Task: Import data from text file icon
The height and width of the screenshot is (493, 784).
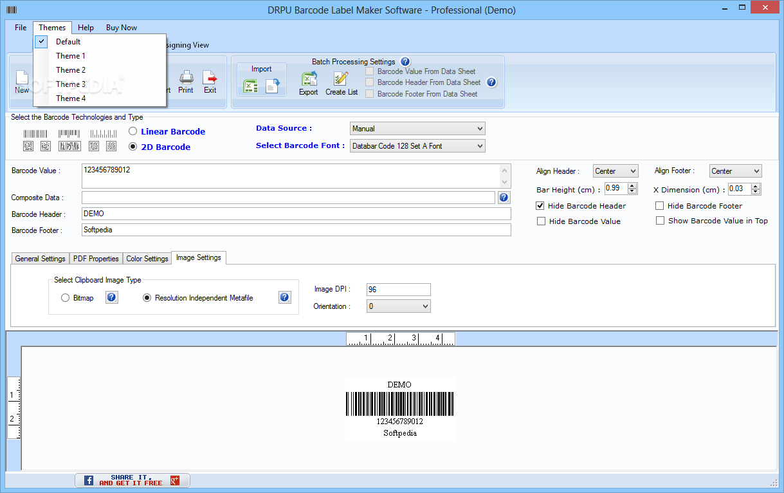Action: tap(273, 86)
